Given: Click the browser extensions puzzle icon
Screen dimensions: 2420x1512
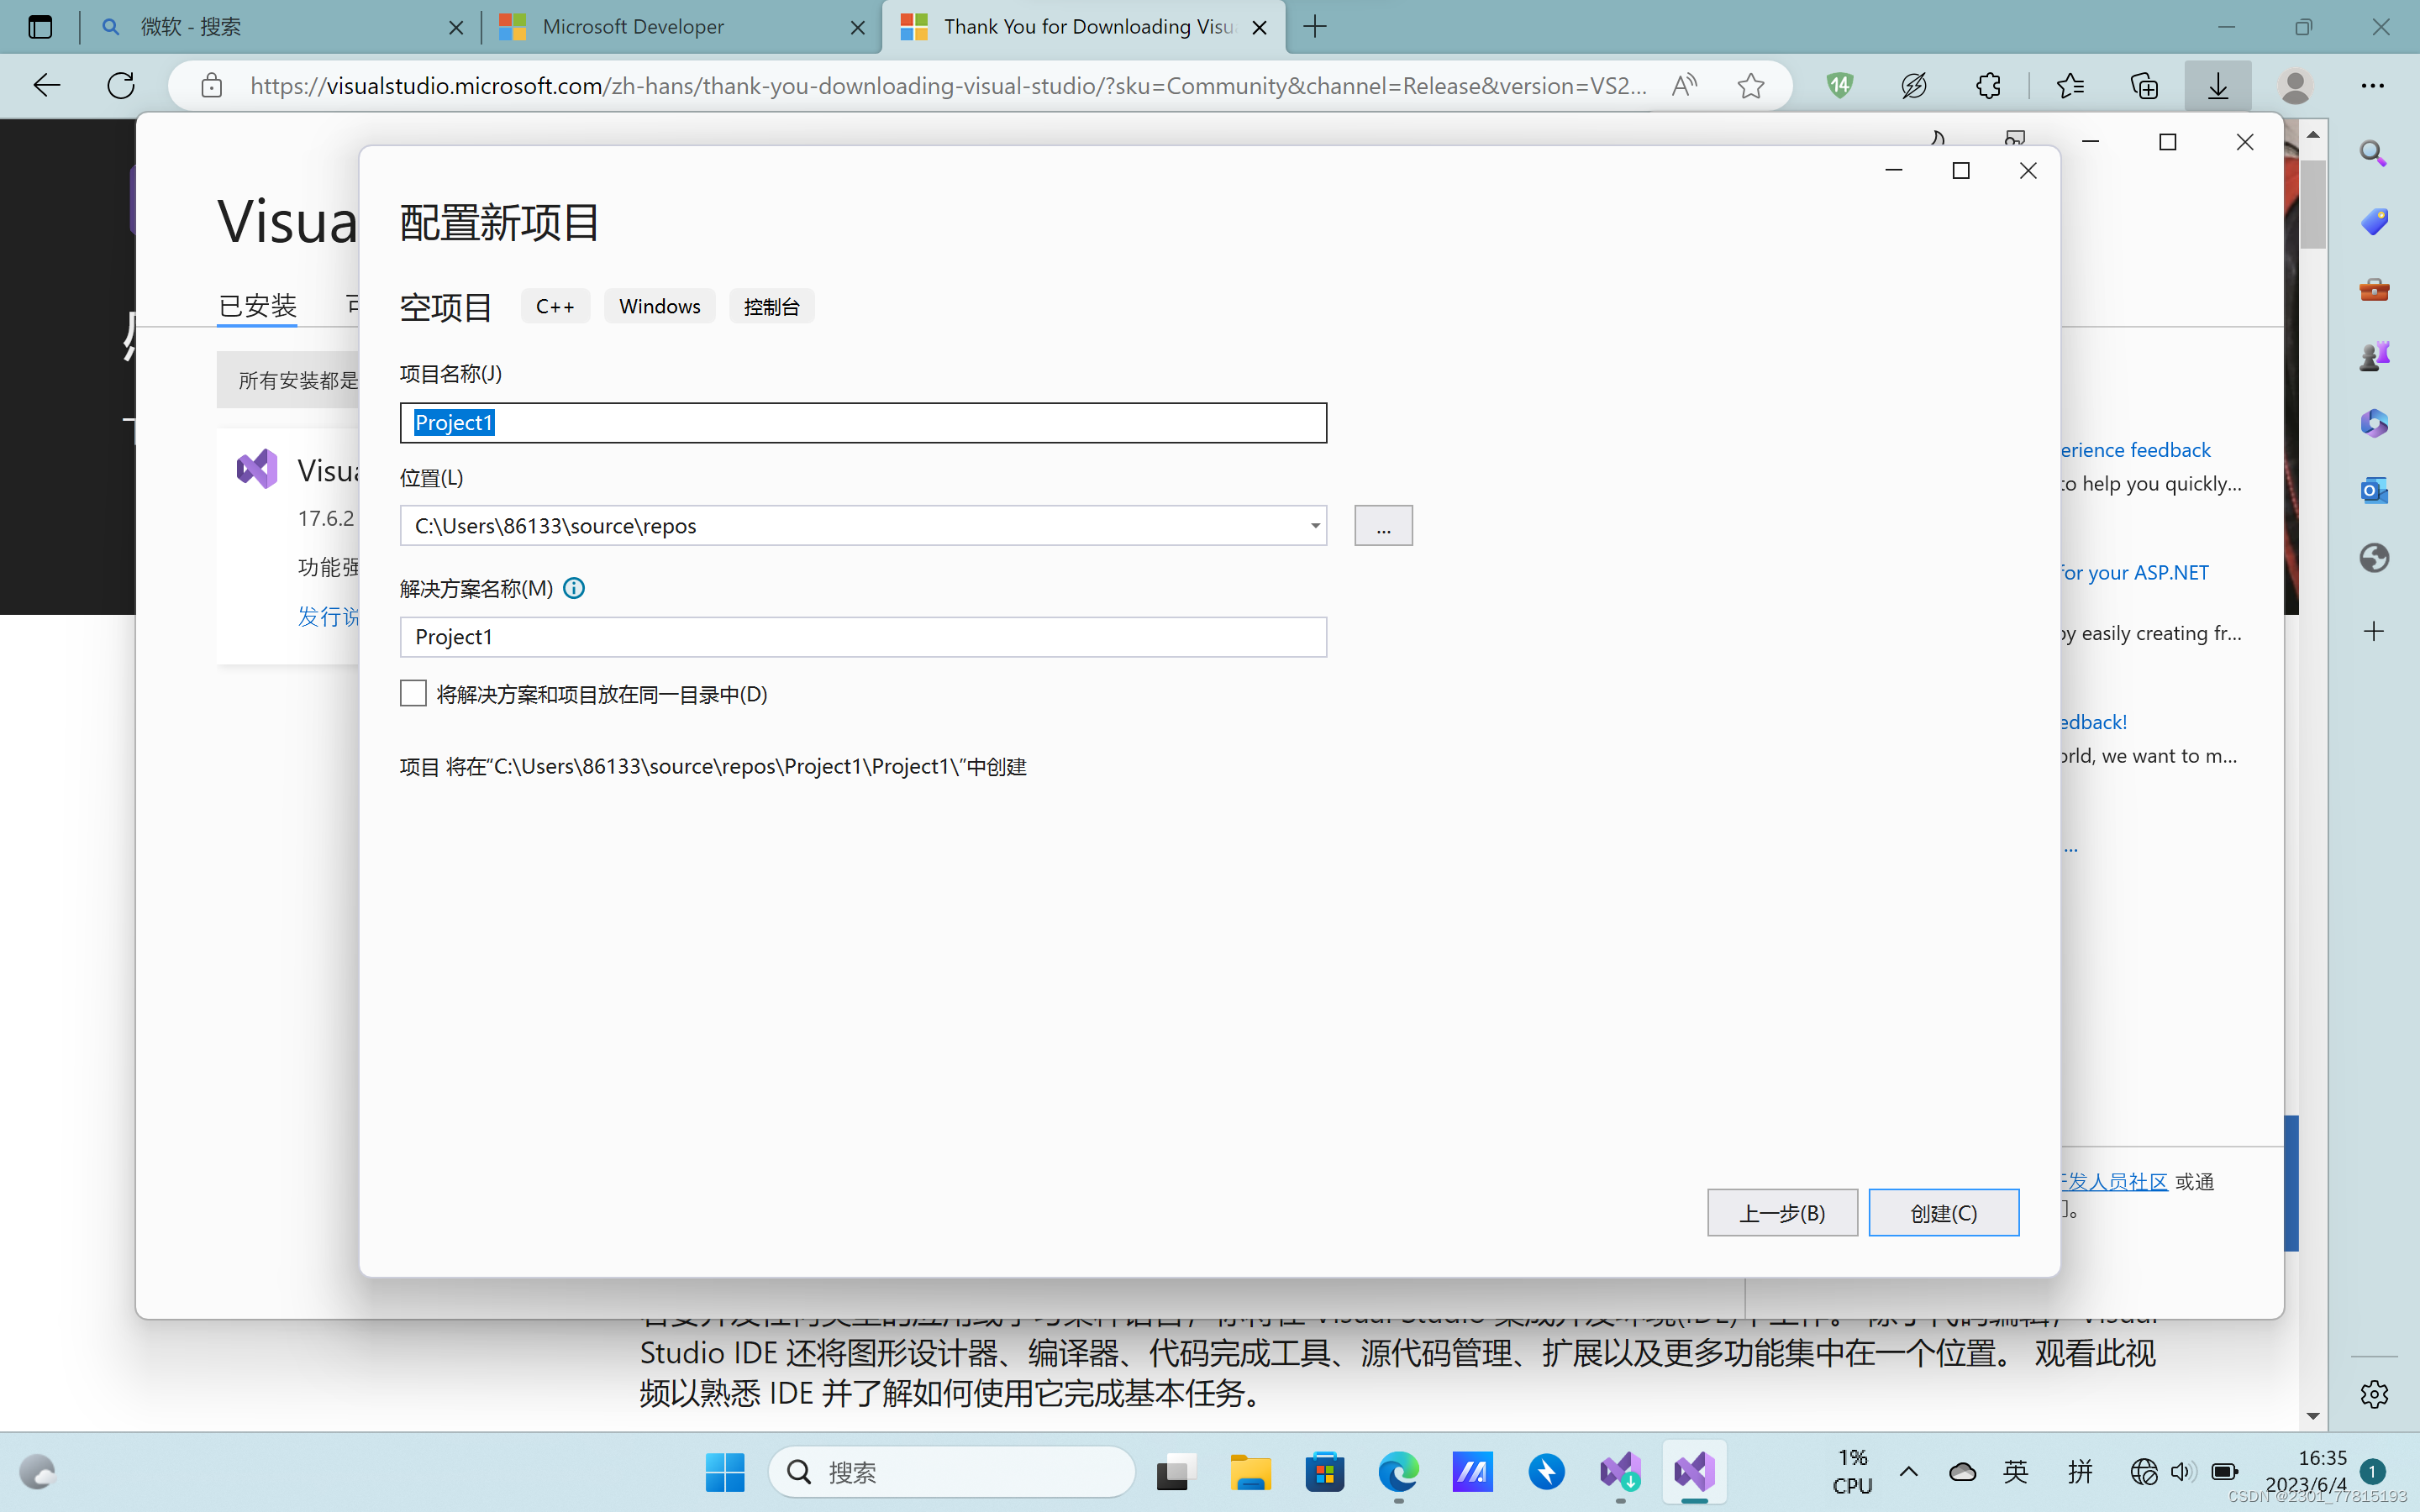Looking at the screenshot, I should (1988, 86).
